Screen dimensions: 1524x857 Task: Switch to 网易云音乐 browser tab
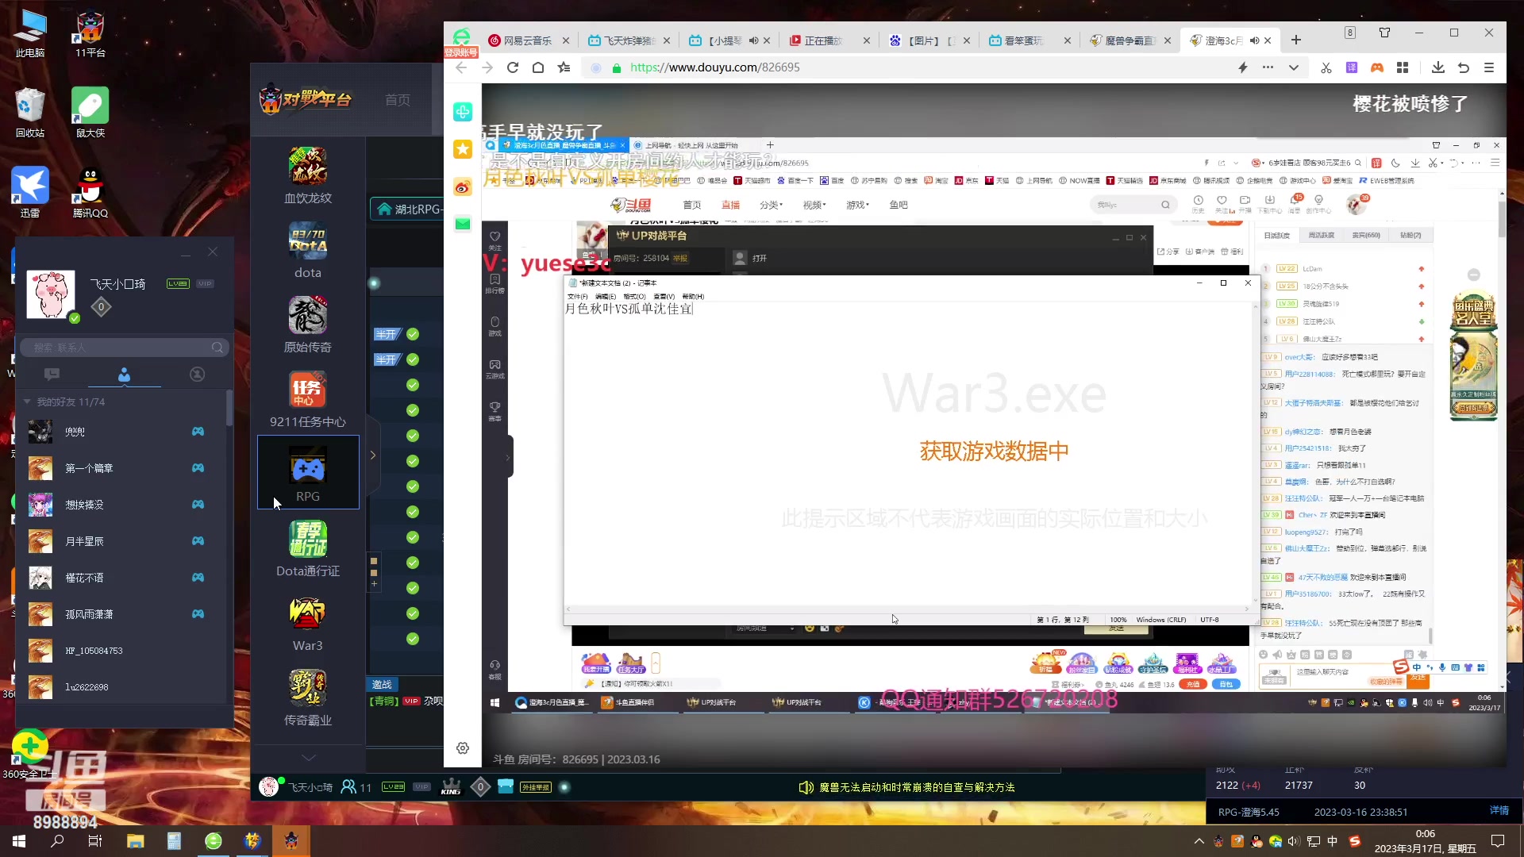tap(528, 40)
